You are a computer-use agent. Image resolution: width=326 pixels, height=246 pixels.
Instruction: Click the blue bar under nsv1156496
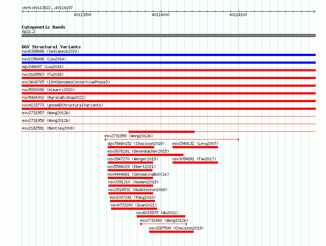[168, 63]
